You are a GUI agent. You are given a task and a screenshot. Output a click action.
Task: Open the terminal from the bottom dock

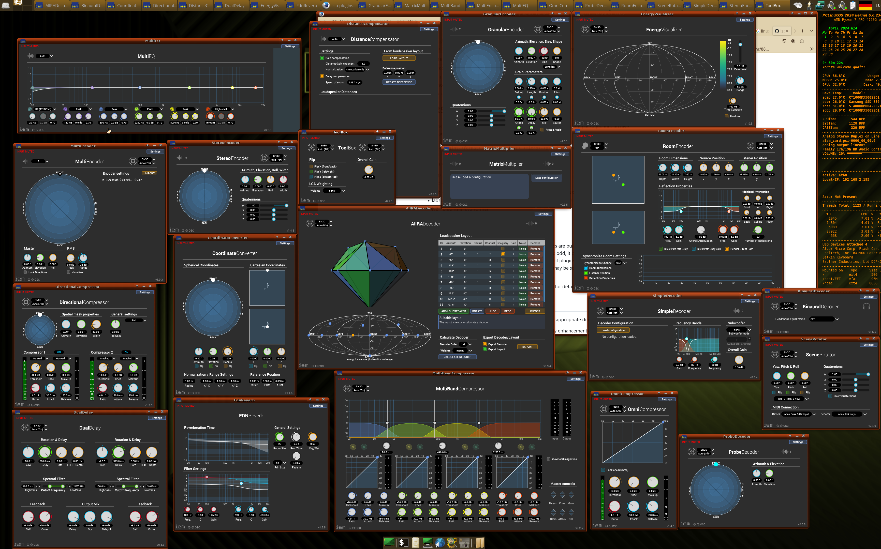pyautogui.click(x=402, y=542)
